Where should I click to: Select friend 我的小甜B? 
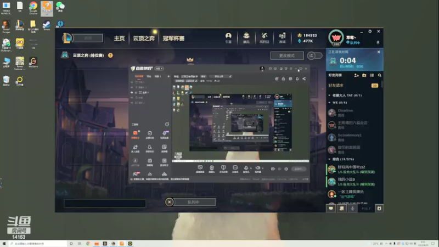pos(353,182)
